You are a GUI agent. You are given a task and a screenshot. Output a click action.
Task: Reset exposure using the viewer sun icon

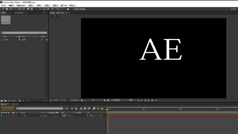[x=152, y=100]
